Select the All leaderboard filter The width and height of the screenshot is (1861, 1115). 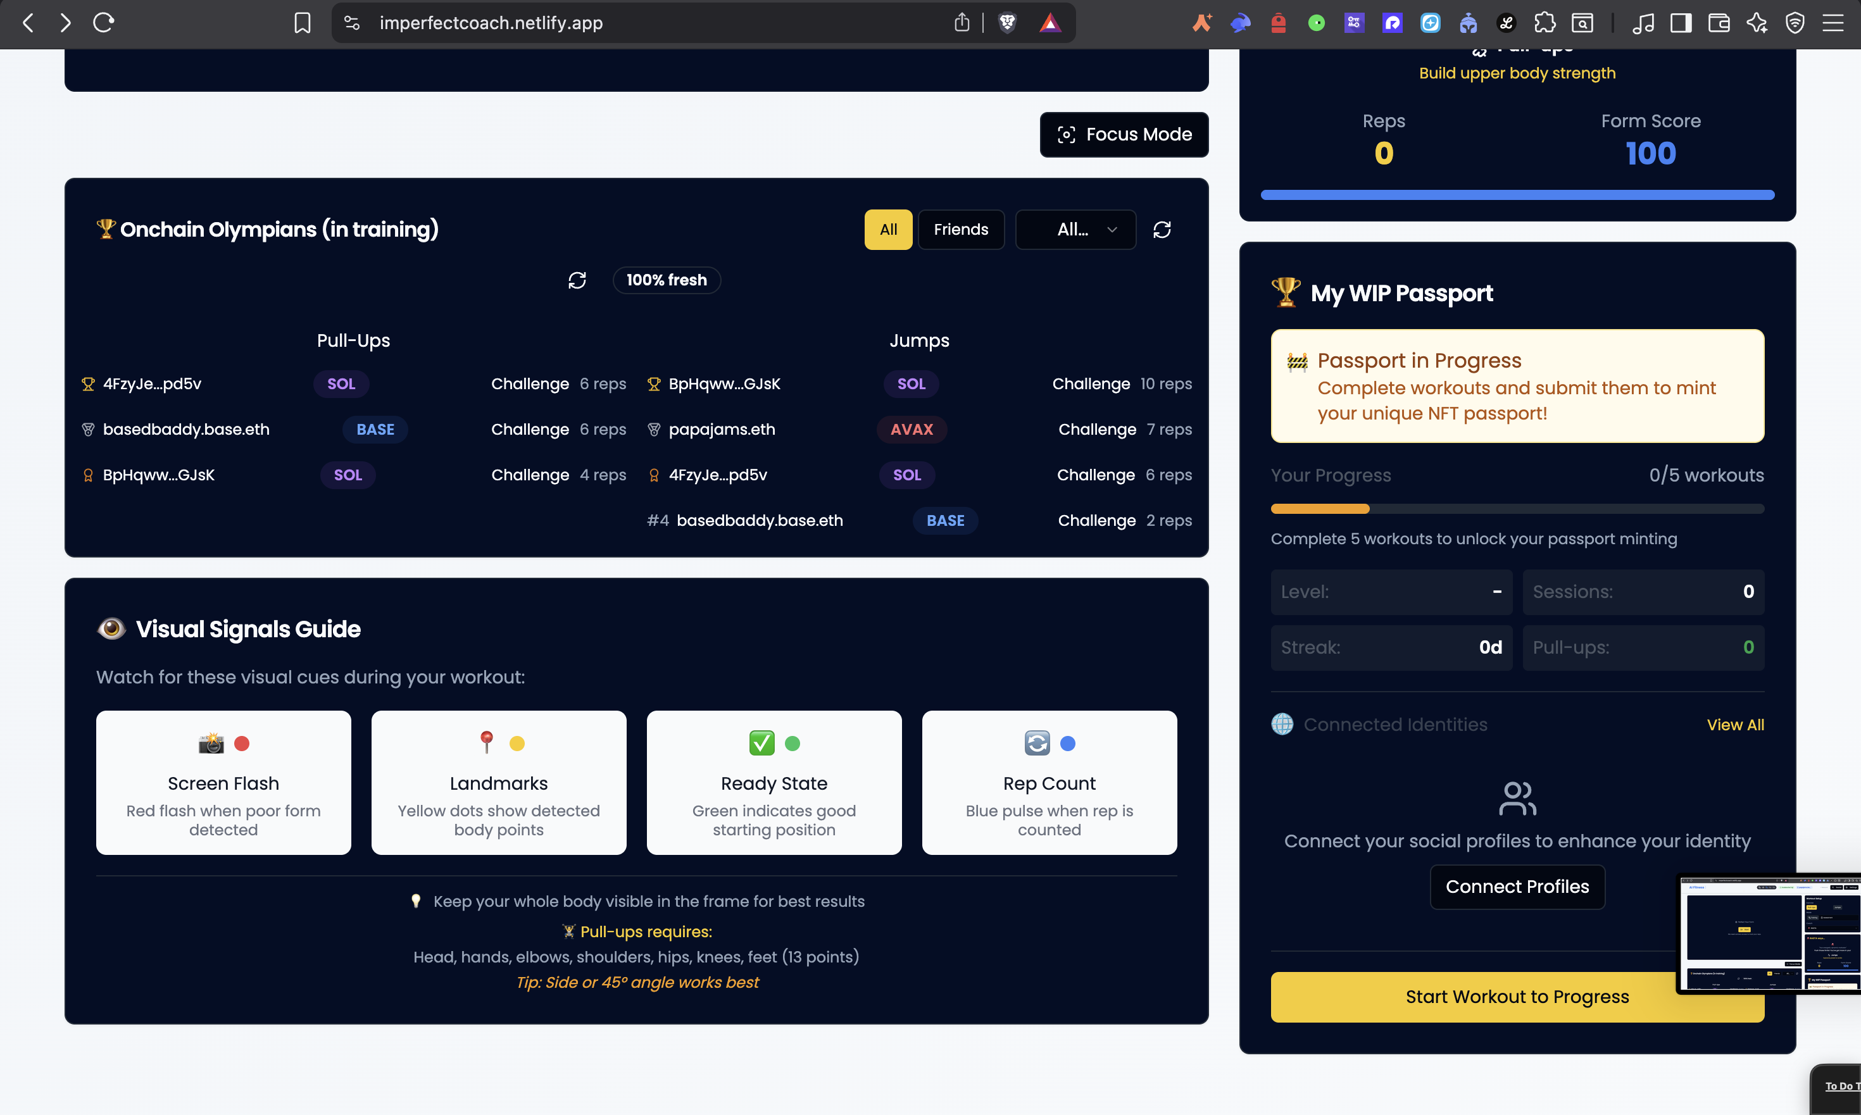coord(887,229)
